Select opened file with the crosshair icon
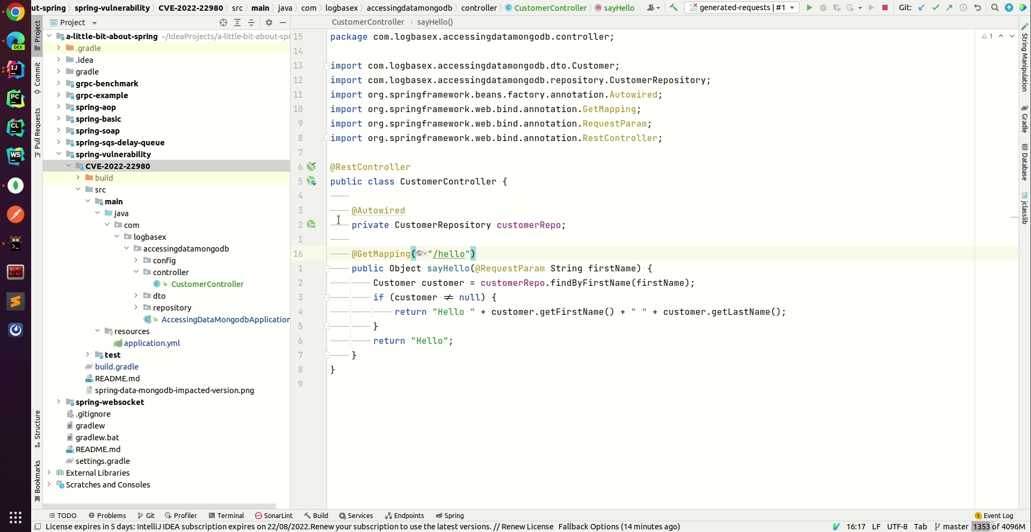This screenshot has height=532, width=1031. tap(223, 23)
